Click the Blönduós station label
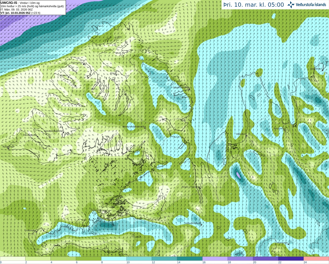Image resolution: width=329 pixels, height=264 pixels. tap(241, 134)
